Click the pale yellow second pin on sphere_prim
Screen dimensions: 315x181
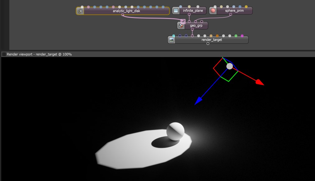(x=221, y=7)
